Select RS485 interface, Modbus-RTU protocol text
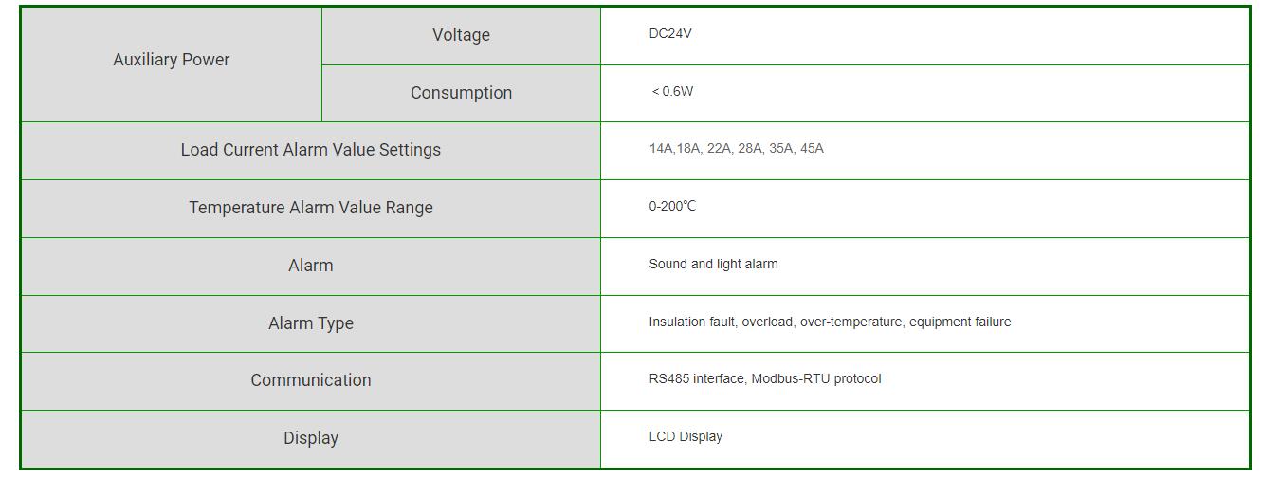 (765, 379)
